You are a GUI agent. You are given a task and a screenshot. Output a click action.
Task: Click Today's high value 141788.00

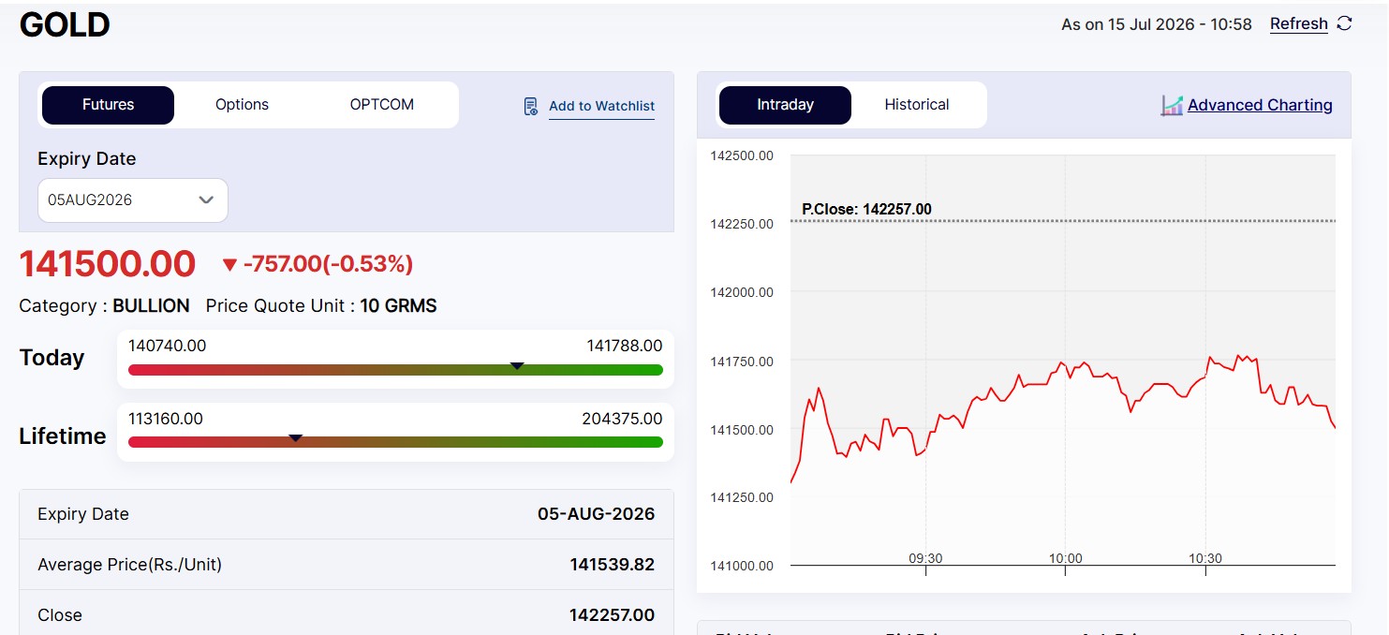point(625,346)
